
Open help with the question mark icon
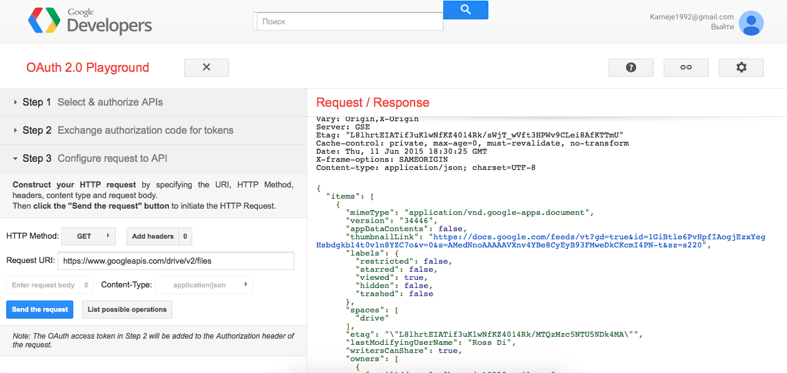631,67
